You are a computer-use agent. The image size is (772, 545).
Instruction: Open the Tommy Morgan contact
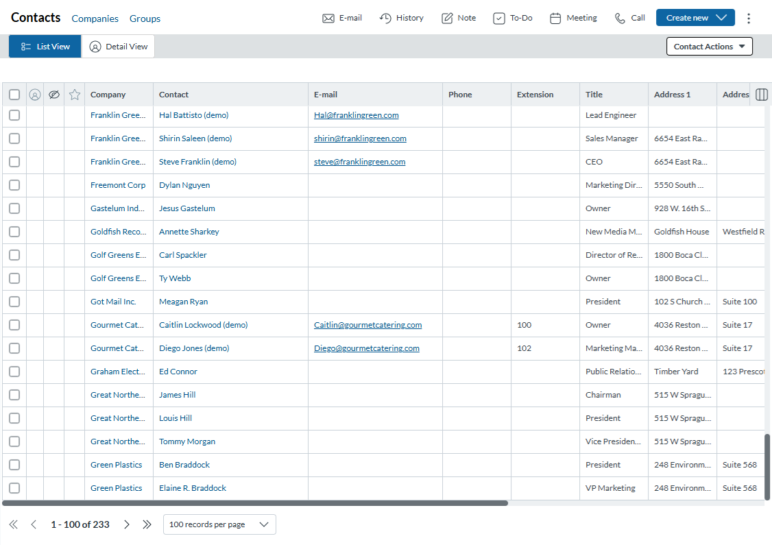tap(186, 441)
